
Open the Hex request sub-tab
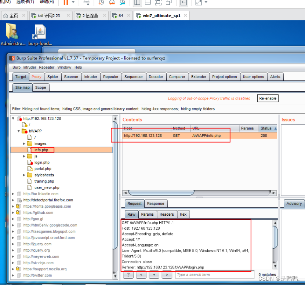(183, 214)
